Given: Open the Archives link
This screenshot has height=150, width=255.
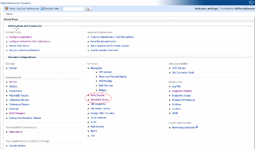Looking at the screenshot, I should coord(177,104).
